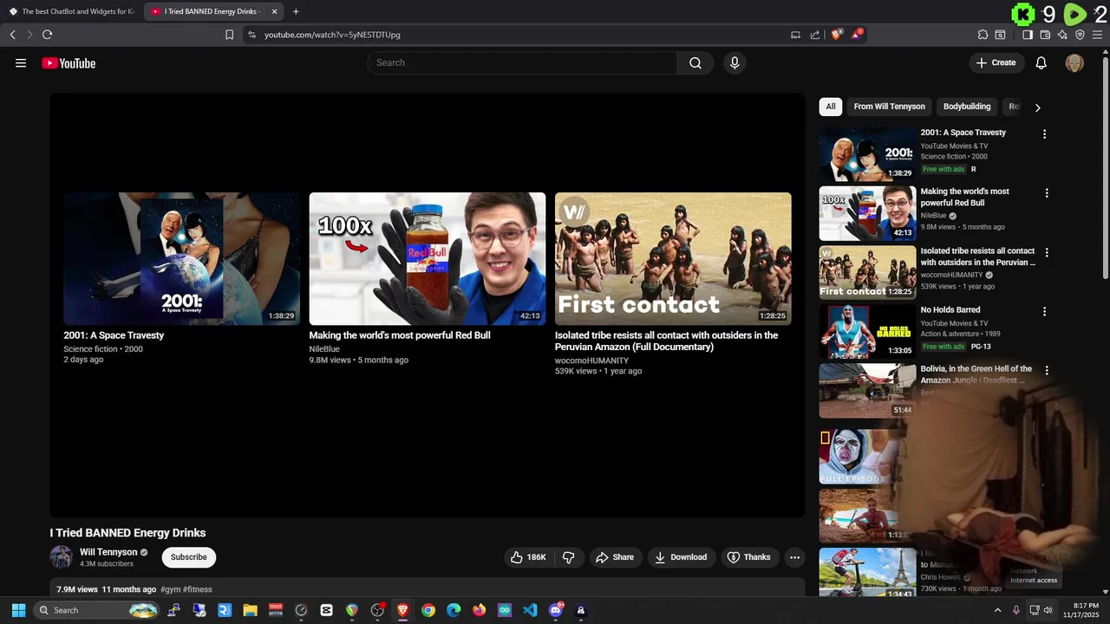The height and width of the screenshot is (624, 1110).
Task: Open the account avatar menu
Action: coord(1074,62)
